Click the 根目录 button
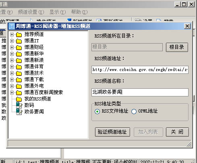This screenshot has height=163, width=197. 177,47
